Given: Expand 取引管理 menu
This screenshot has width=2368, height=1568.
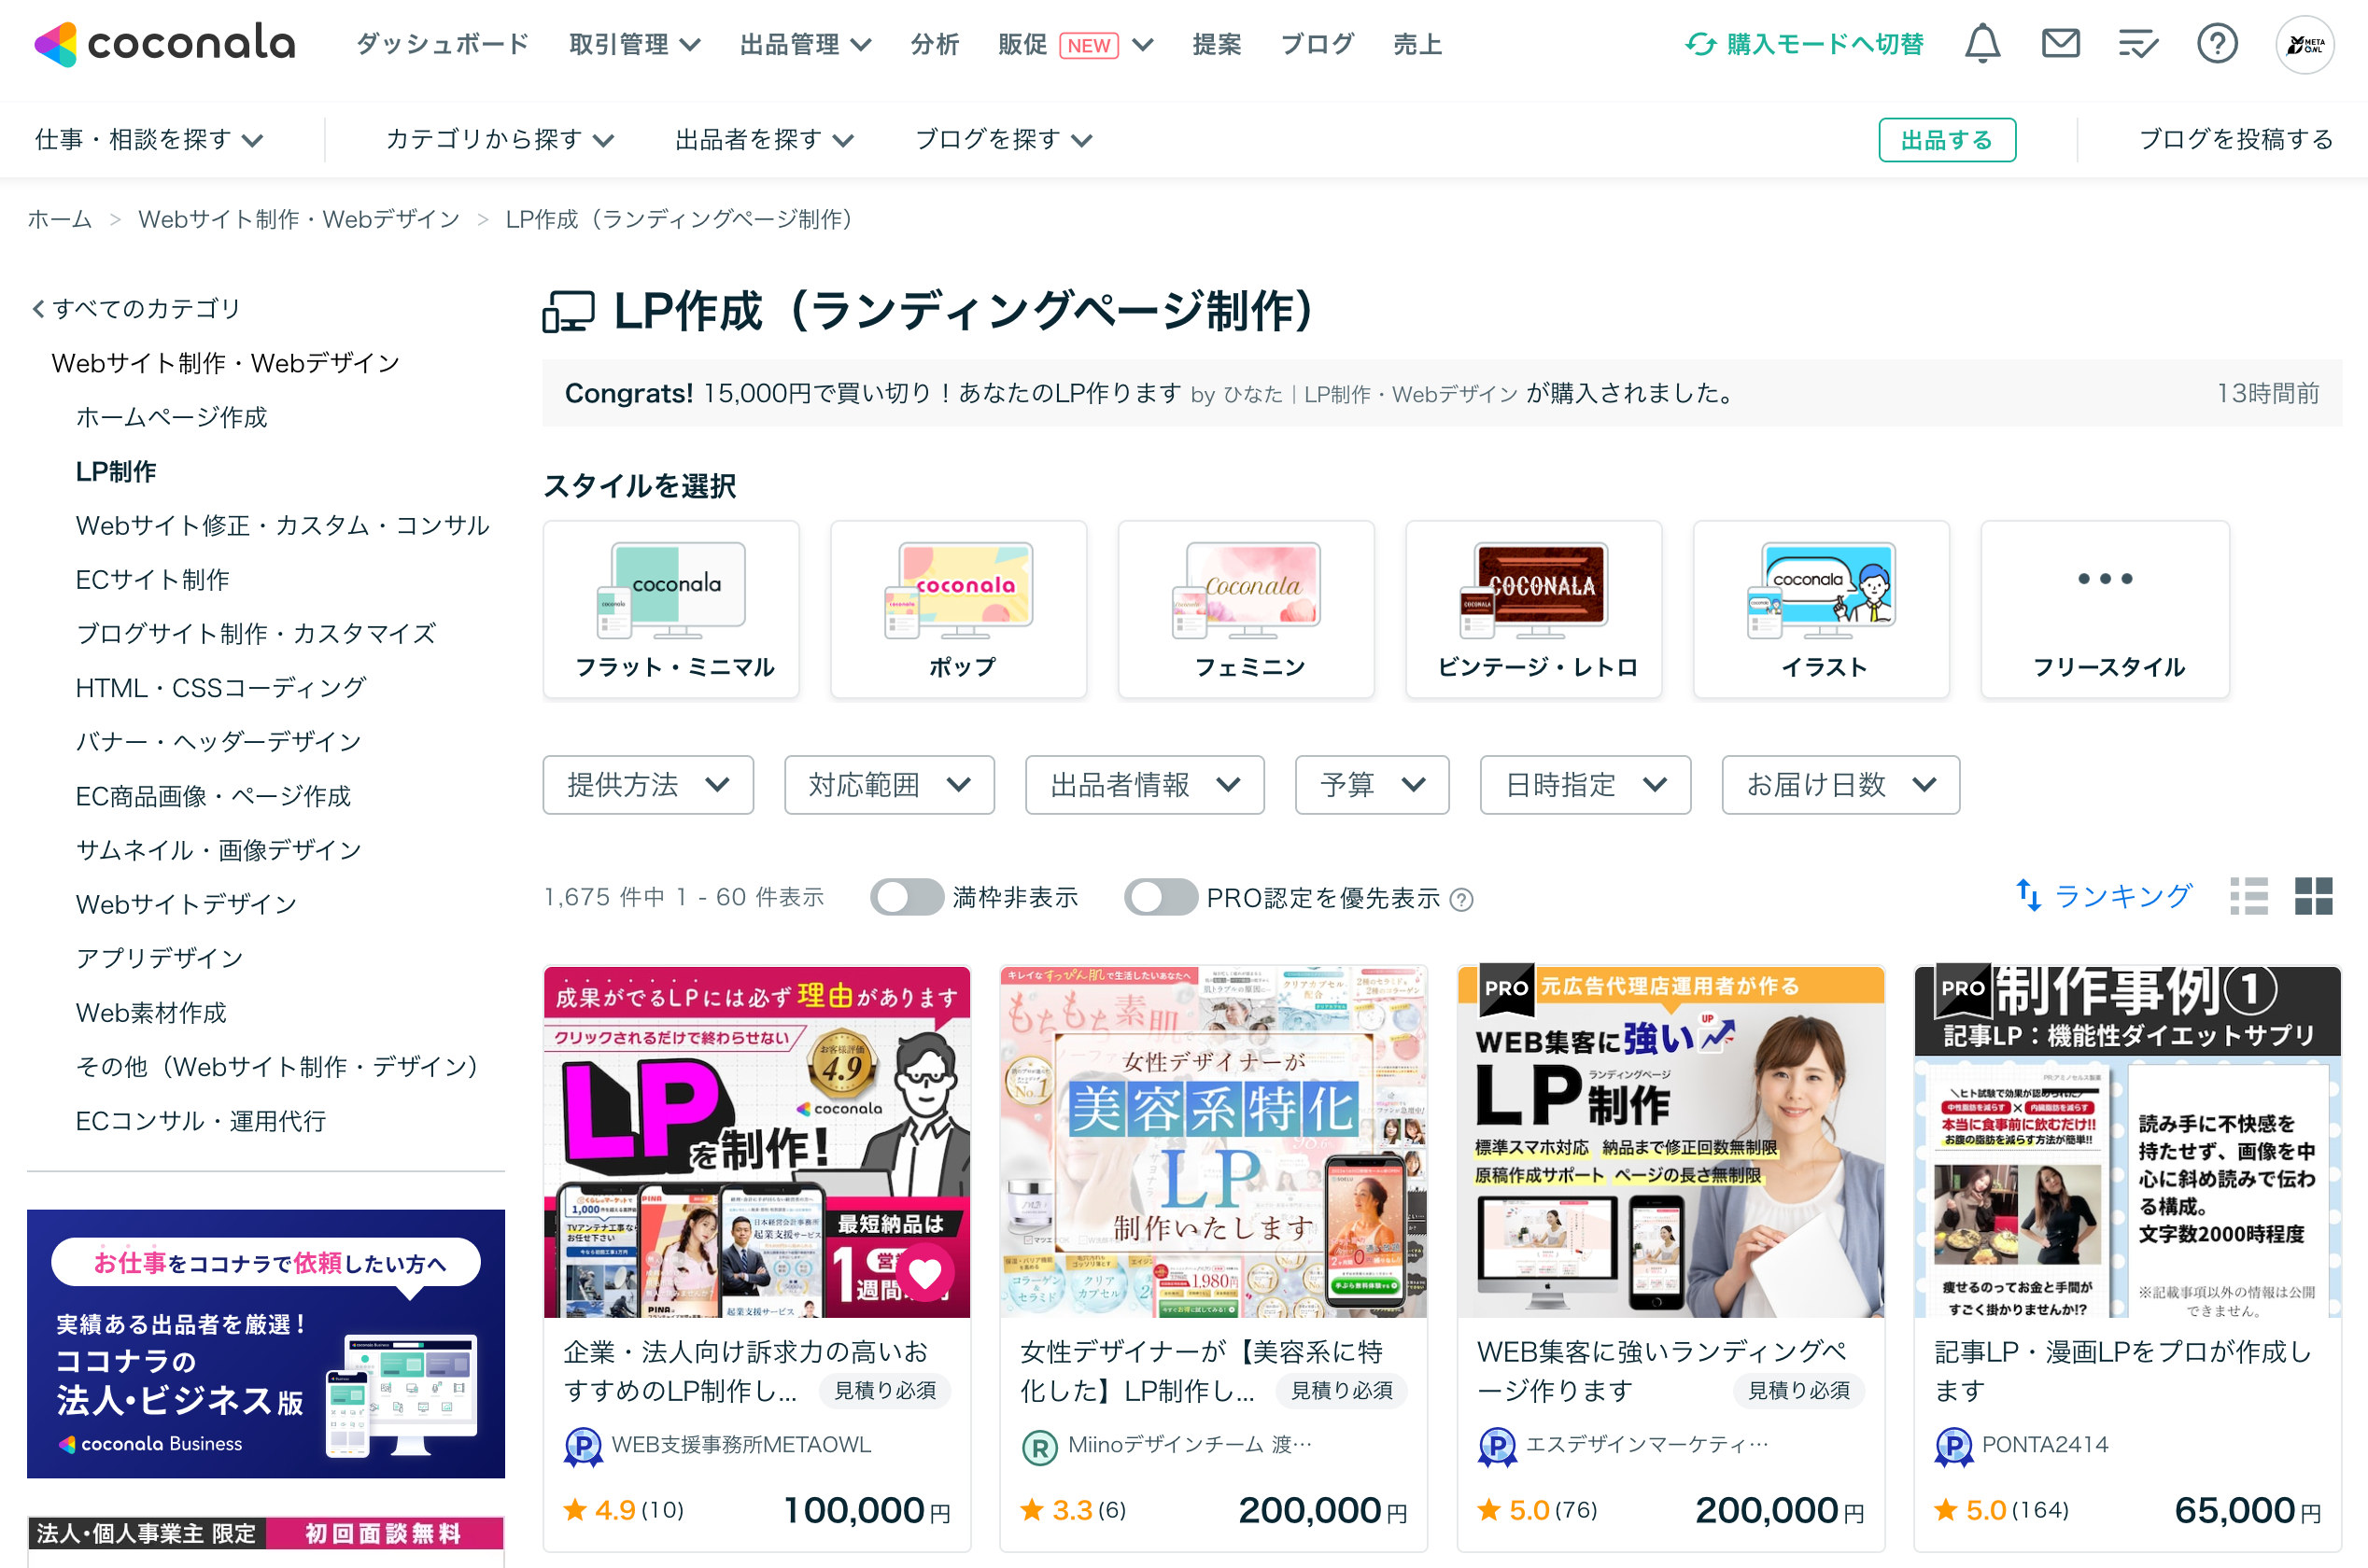Looking at the screenshot, I should pos(635,44).
